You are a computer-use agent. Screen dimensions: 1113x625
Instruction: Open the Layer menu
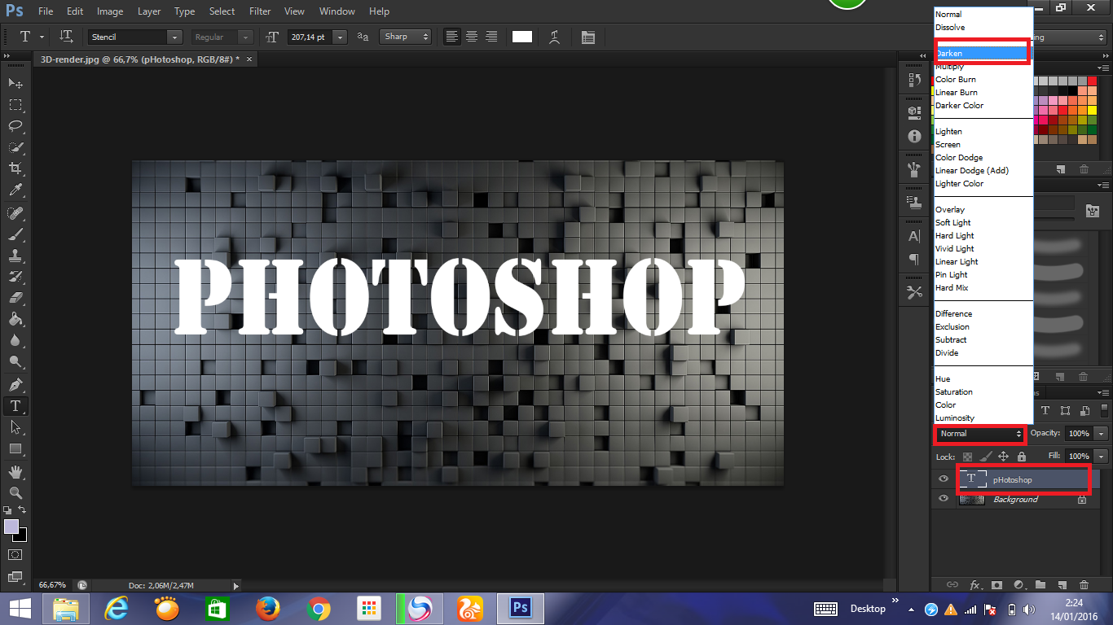149,11
